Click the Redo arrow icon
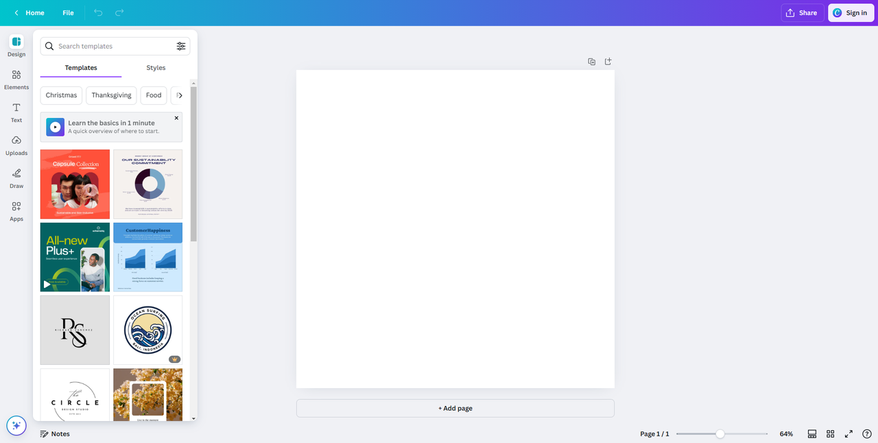This screenshot has width=878, height=443. coord(119,13)
